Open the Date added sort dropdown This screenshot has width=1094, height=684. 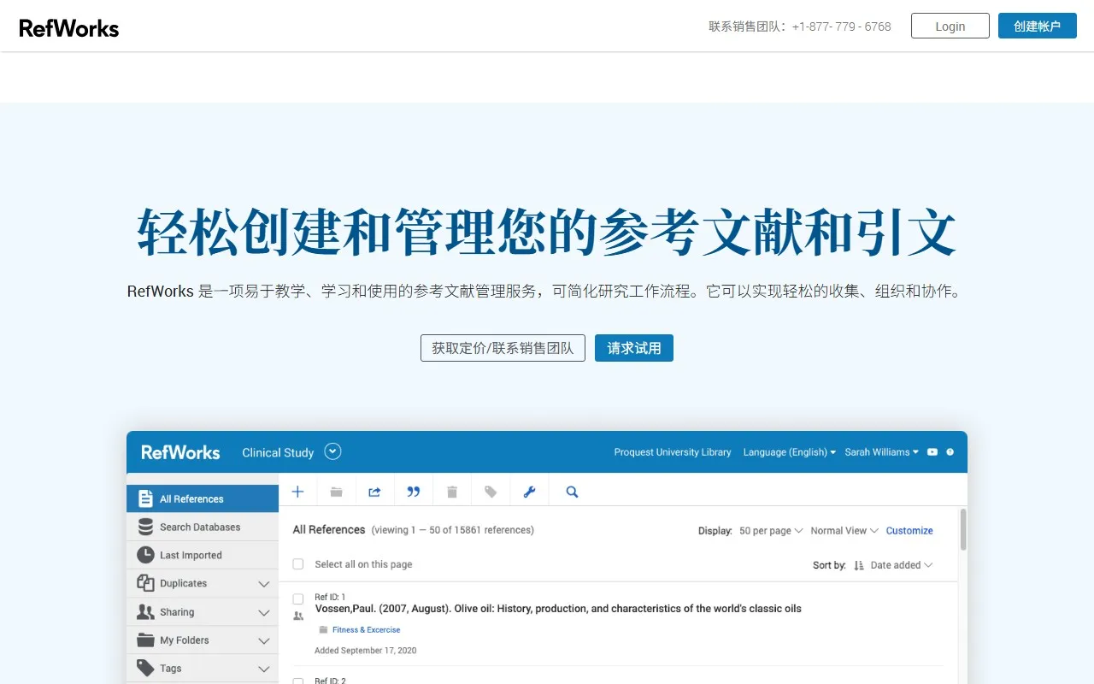click(x=901, y=565)
